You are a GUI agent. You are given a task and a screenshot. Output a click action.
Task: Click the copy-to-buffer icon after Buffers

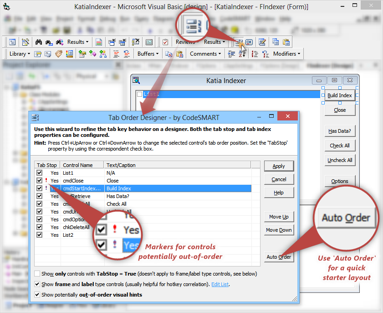tap(169, 54)
